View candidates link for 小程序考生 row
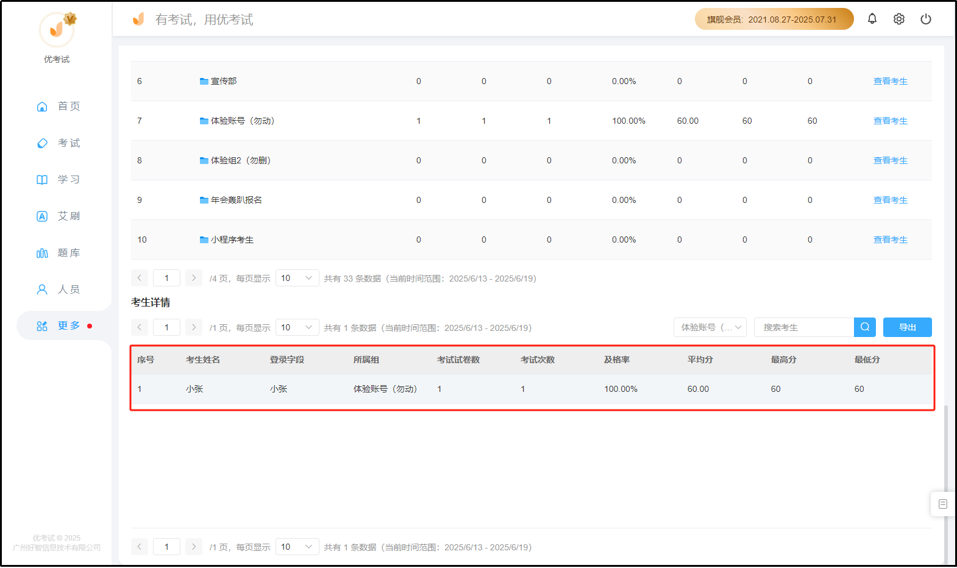 pyautogui.click(x=891, y=240)
